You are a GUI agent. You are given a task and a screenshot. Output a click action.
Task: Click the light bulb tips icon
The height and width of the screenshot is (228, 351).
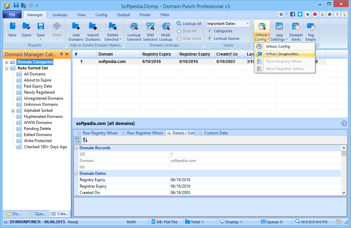(345, 14)
